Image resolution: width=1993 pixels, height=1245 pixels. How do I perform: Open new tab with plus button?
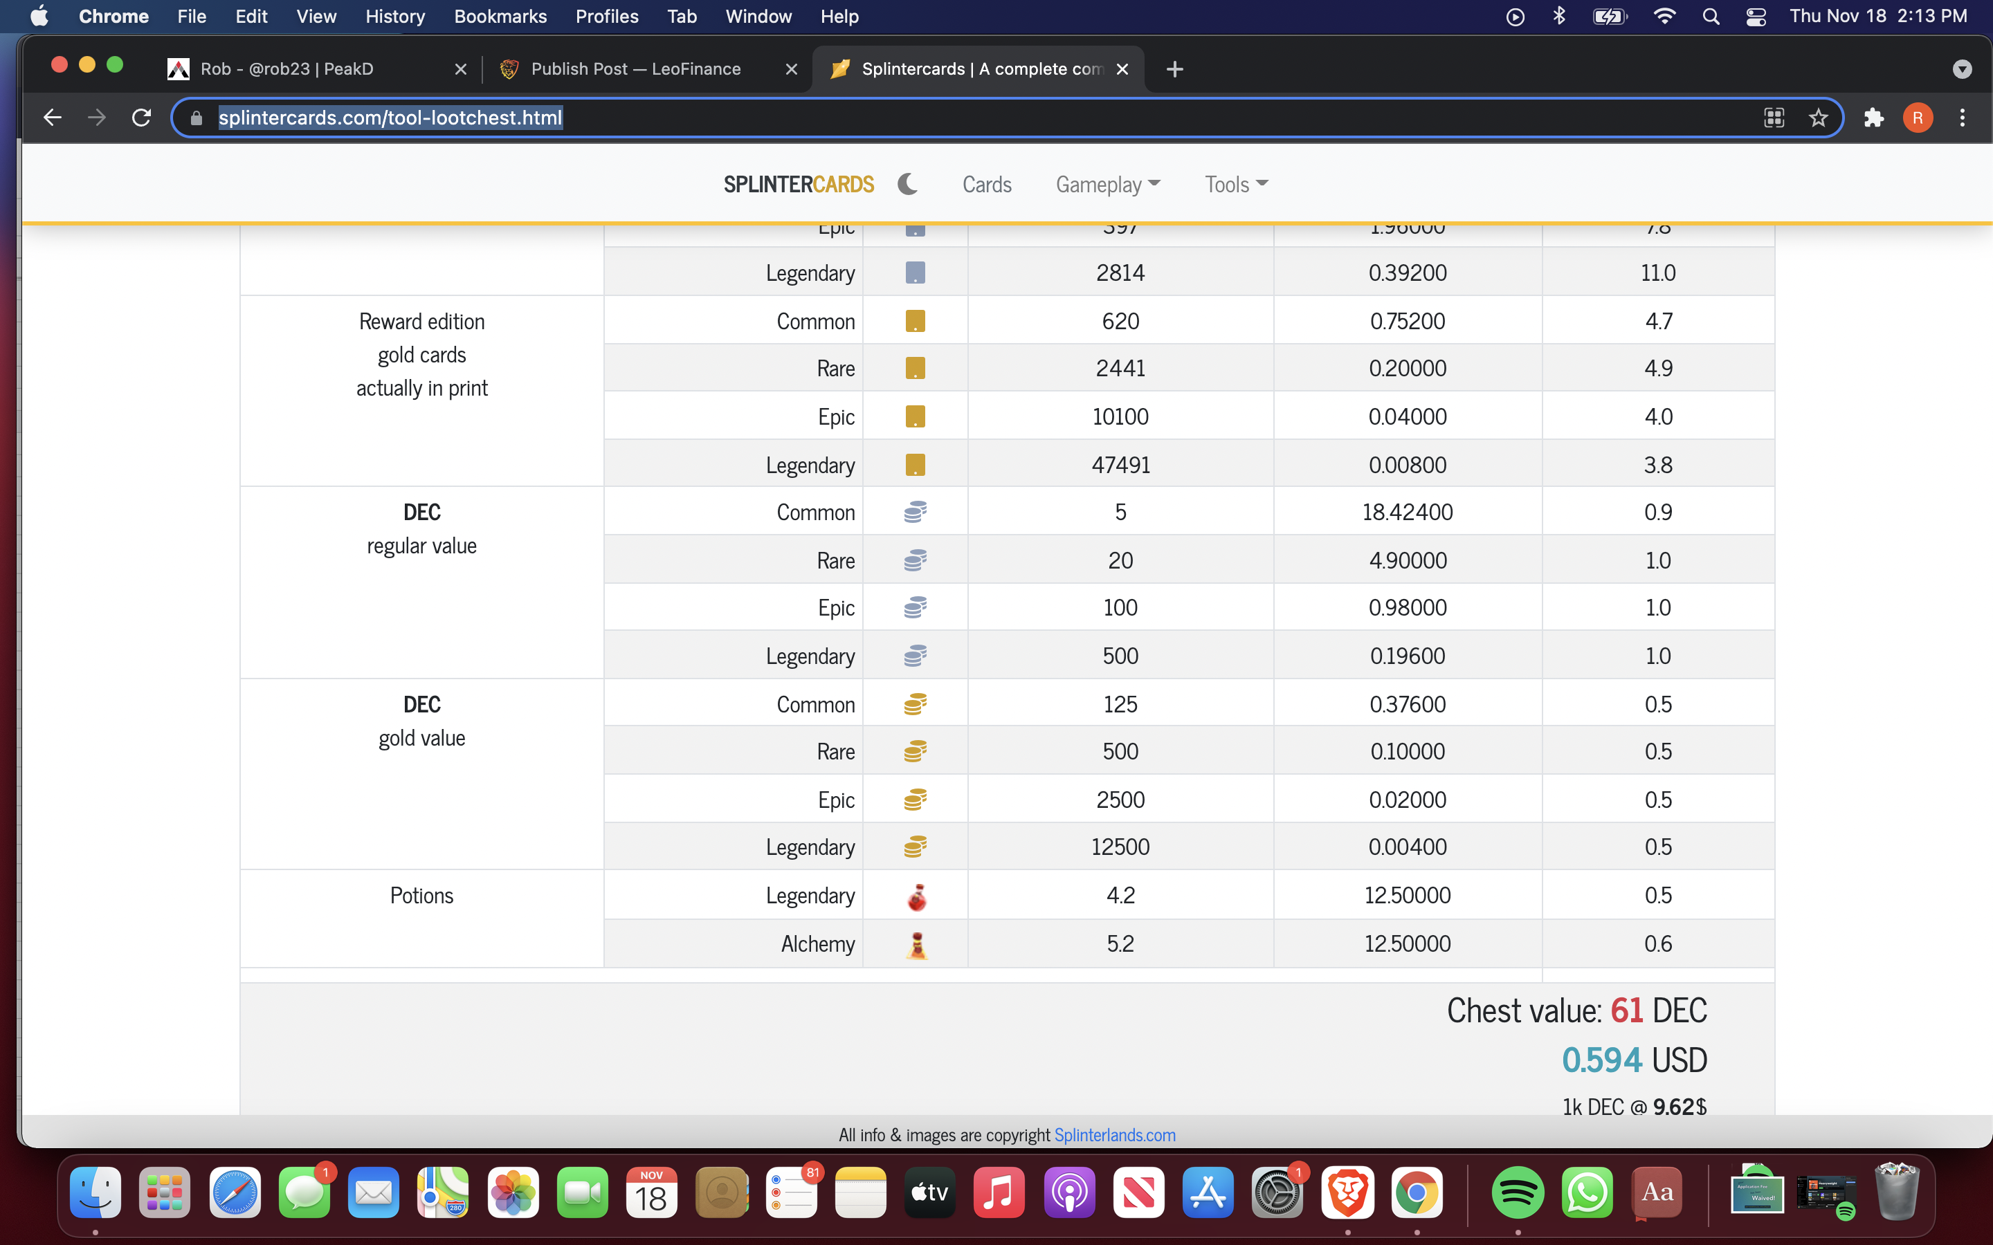1174,67
